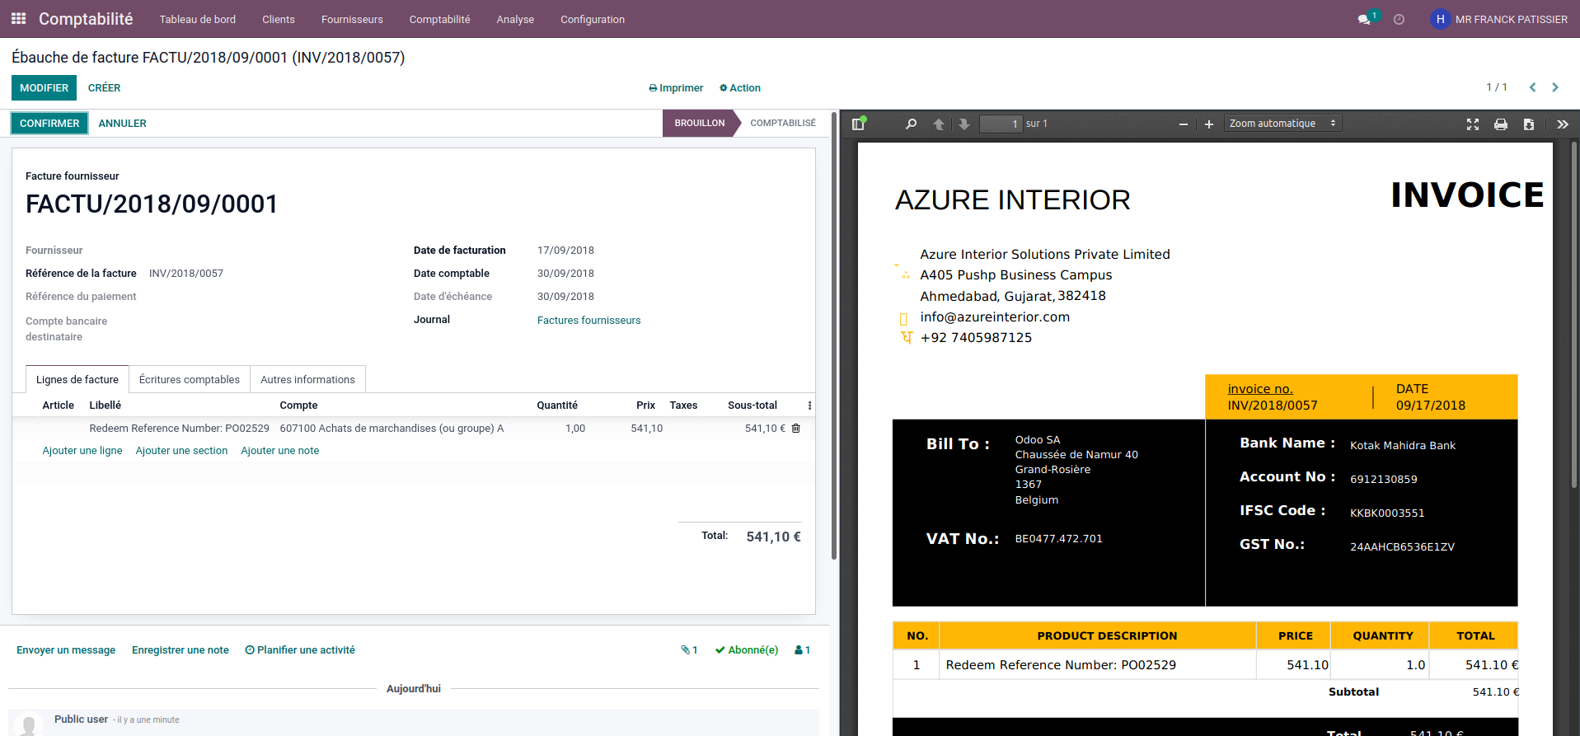Click the Sous-total column header

[x=752, y=406]
